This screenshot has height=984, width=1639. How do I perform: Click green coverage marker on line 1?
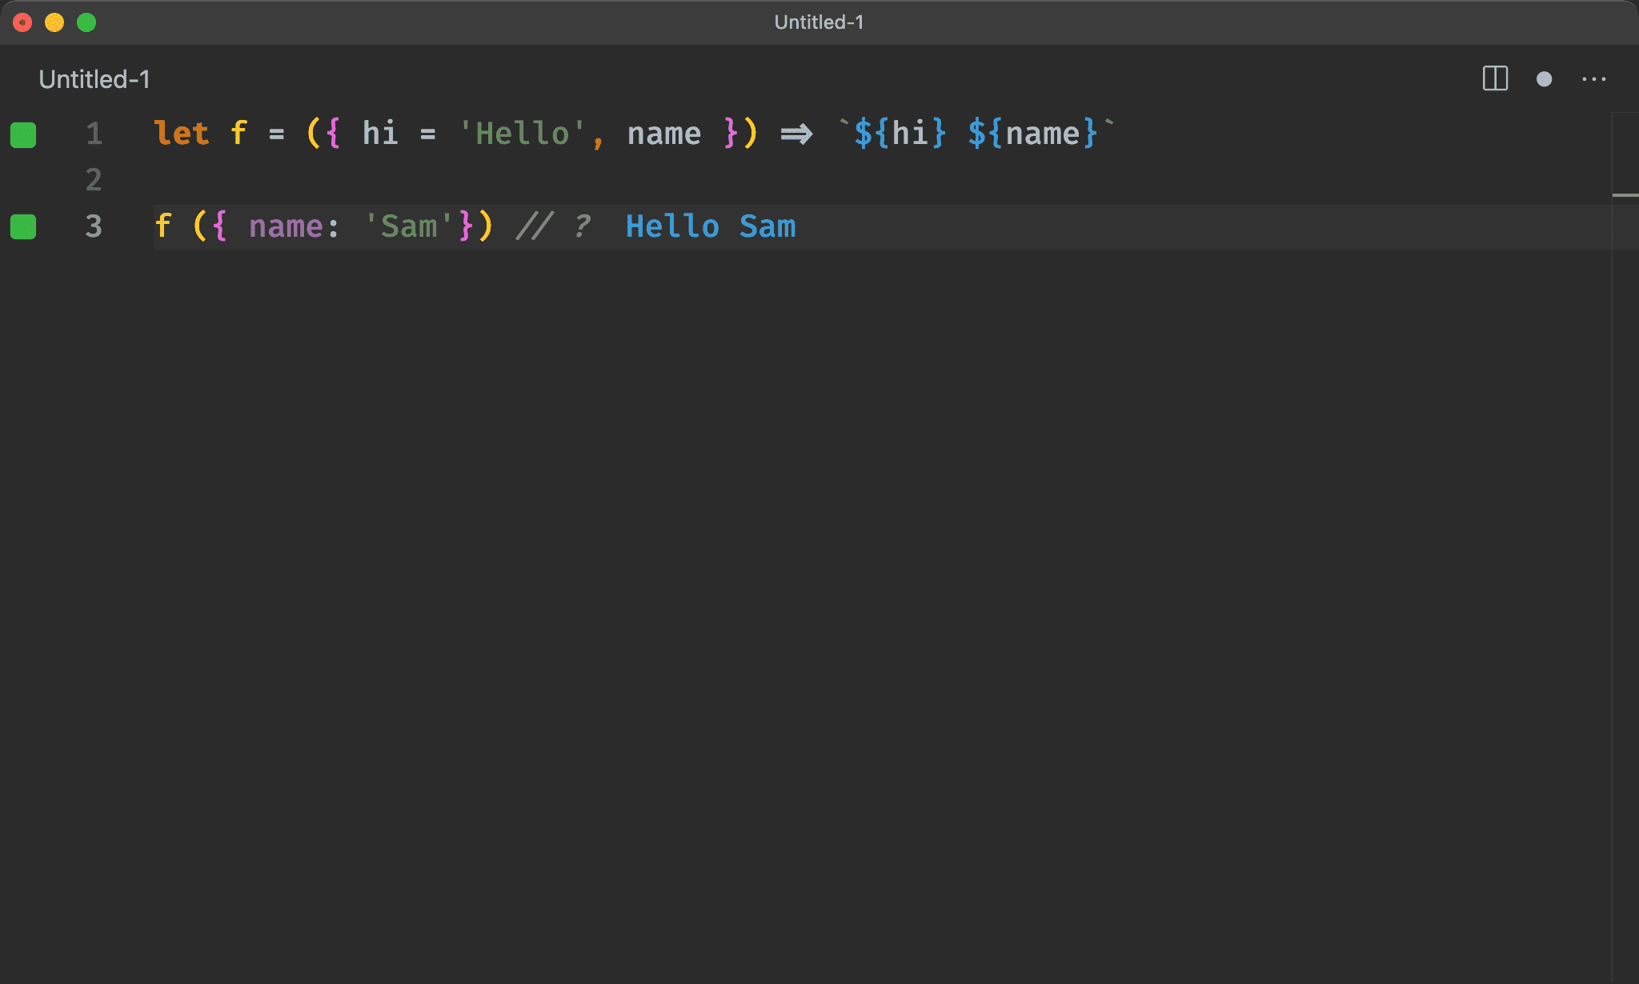pyautogui.click(x=23, y=134)
